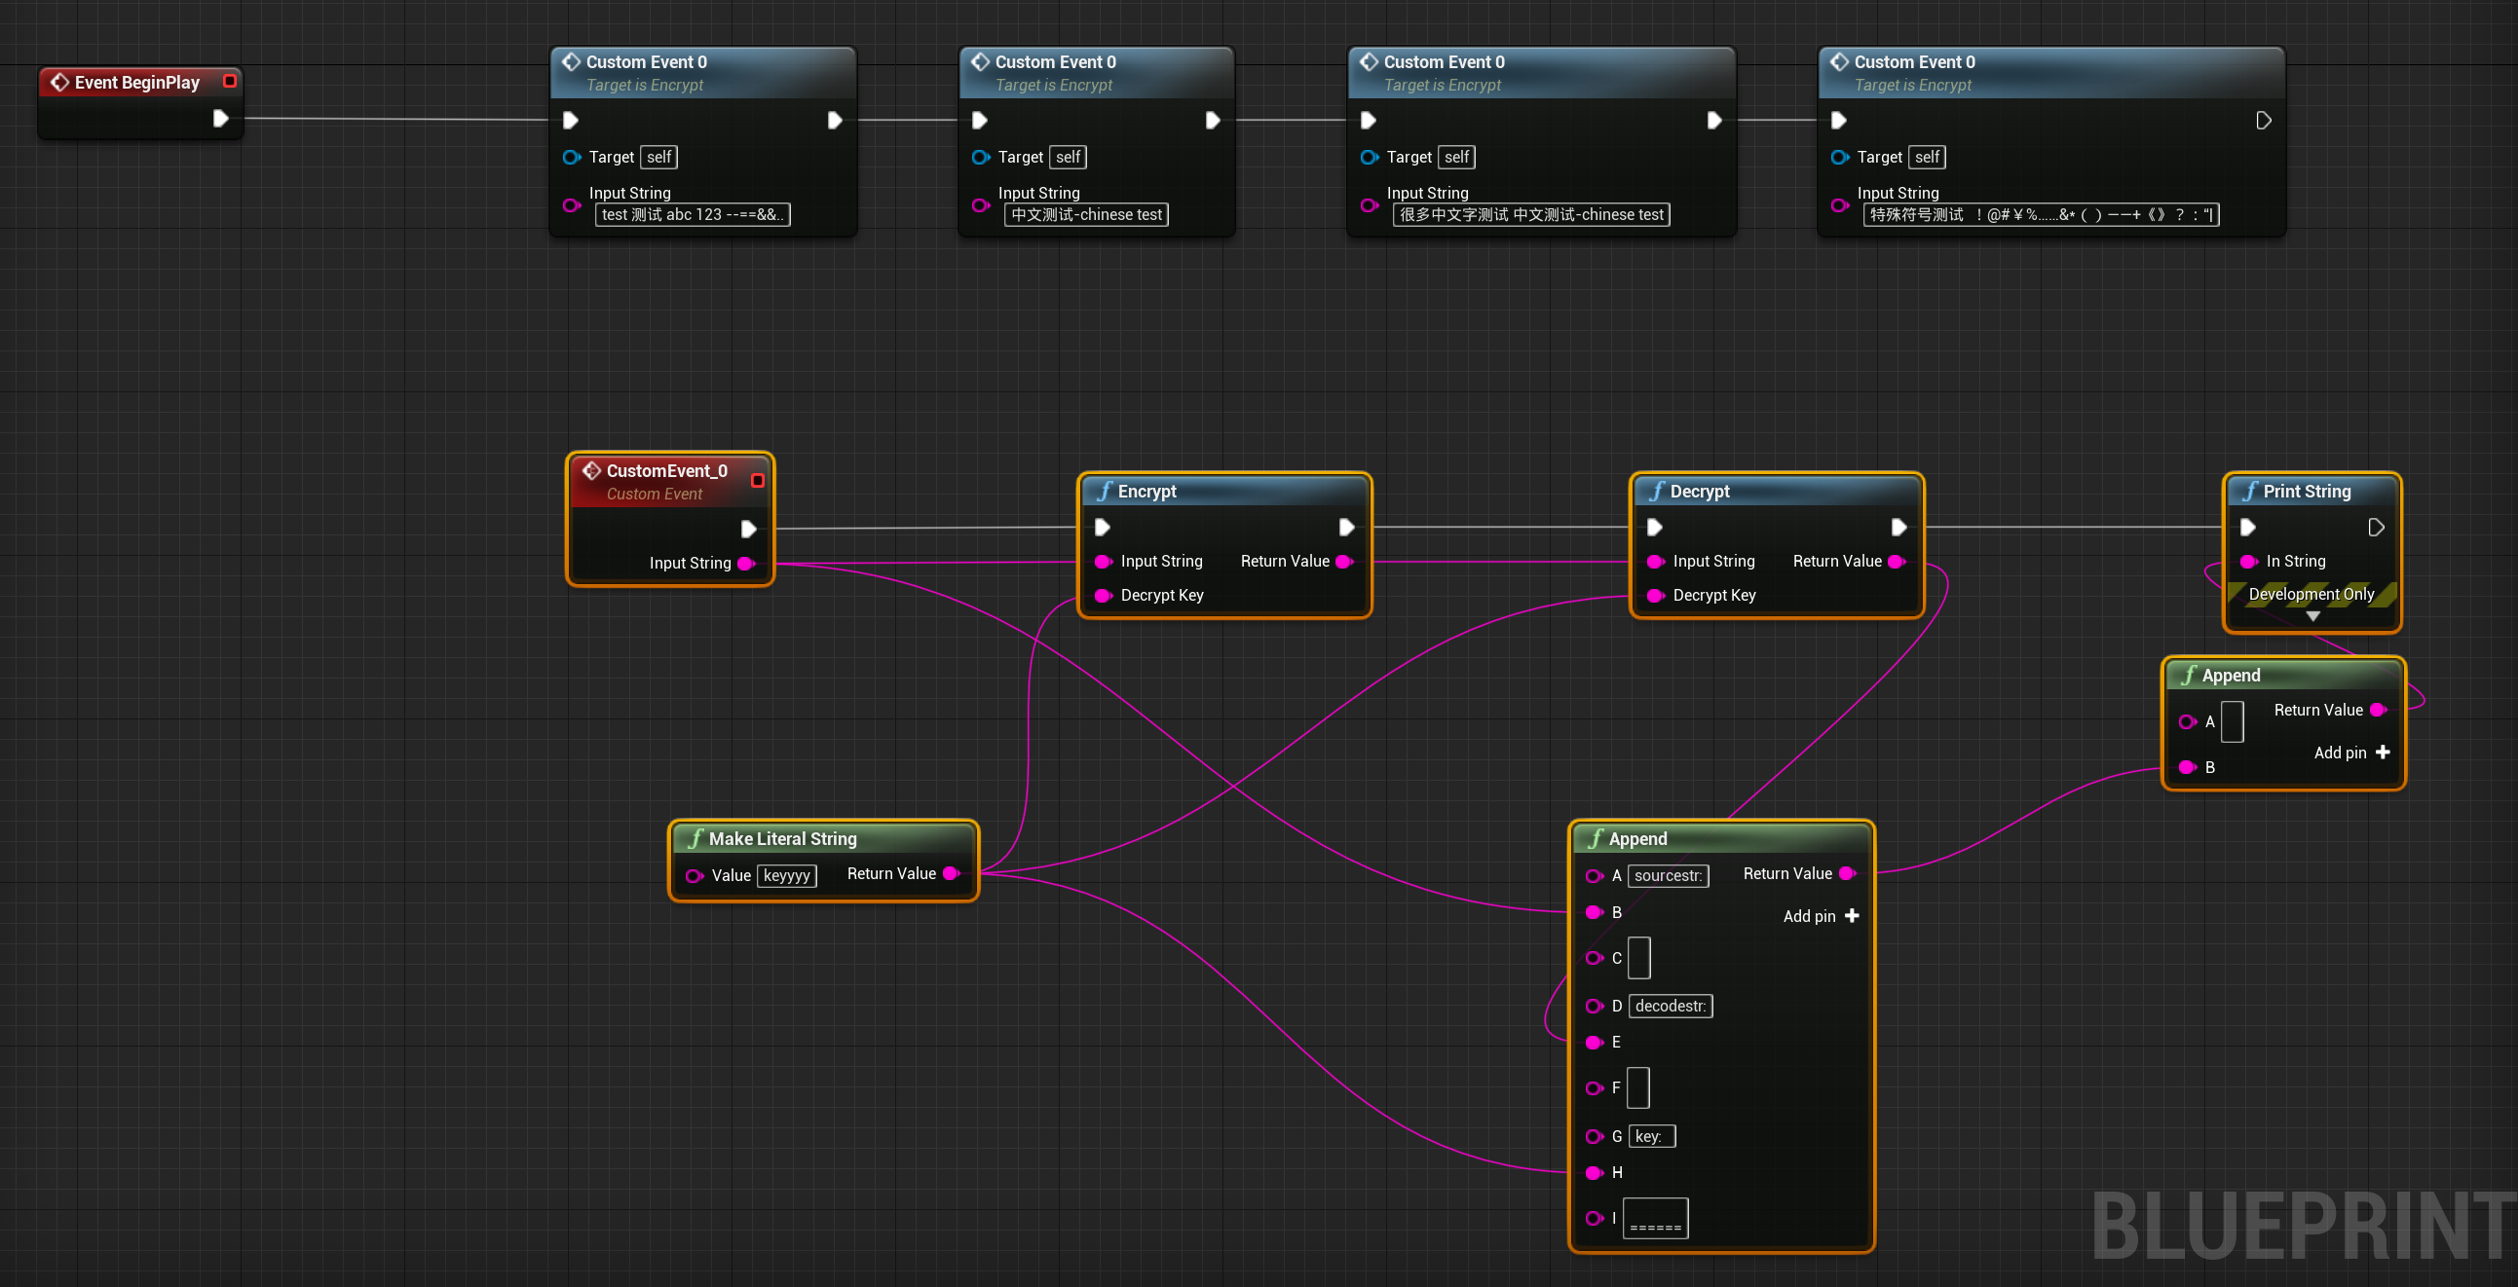Image resolution: width=2518 pixels, height=1287 pixels.
Task: Click Make Literal String function icon
Action: pyautogui.click(x=695, y=838)
